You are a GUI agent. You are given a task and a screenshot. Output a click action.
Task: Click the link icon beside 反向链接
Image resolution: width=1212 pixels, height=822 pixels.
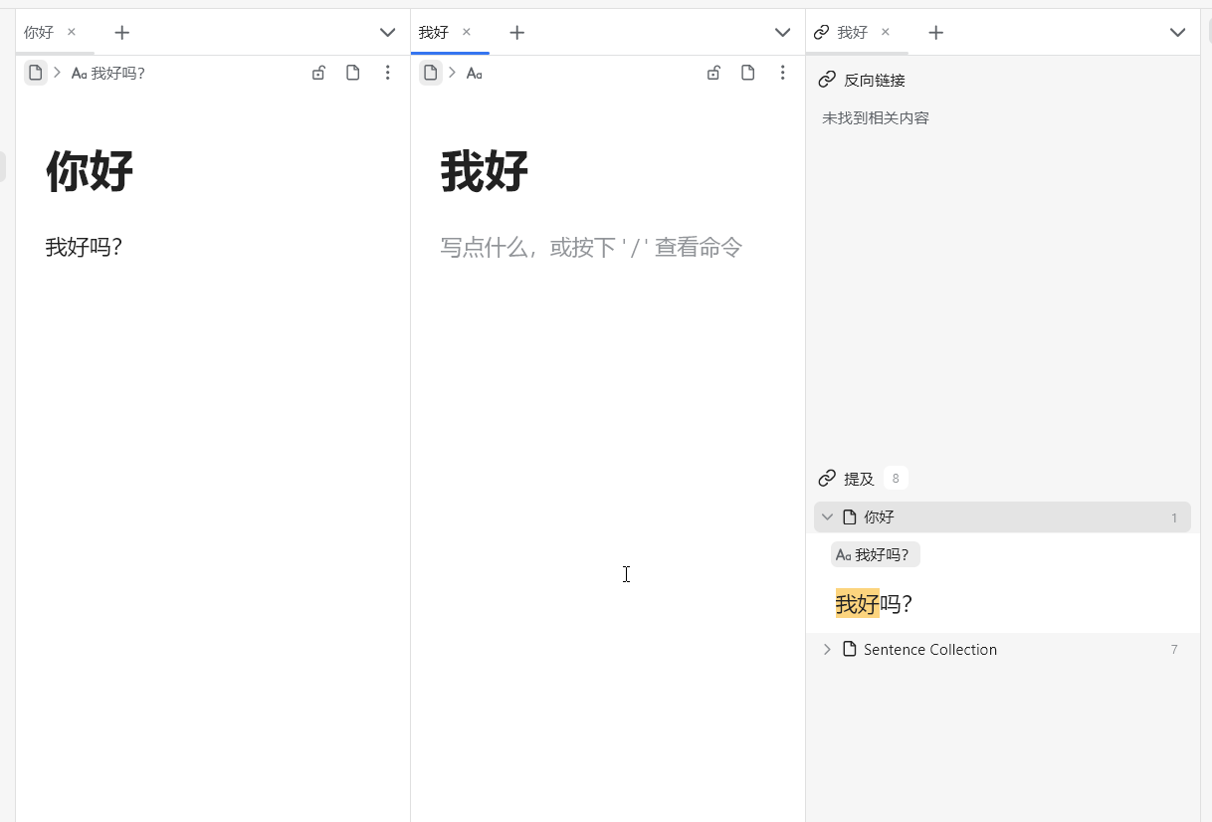click(x=826, y=81)
